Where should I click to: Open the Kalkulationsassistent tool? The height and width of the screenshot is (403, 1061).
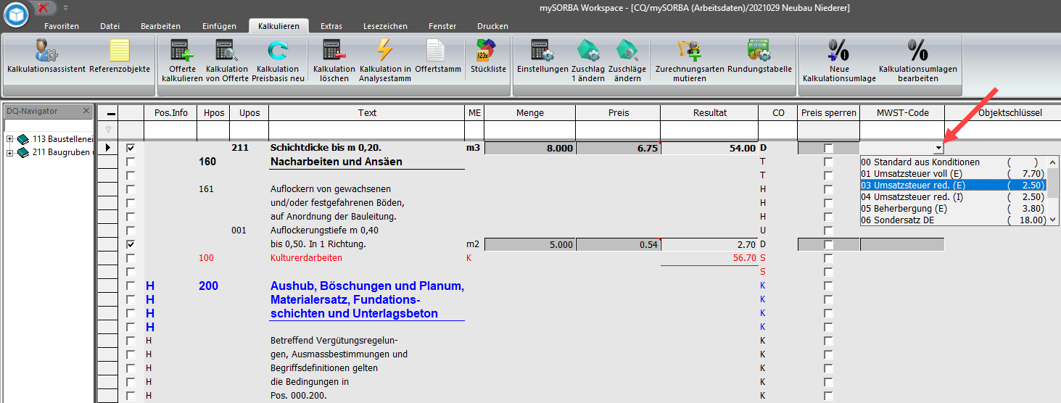pyautogui.click(x=46, y=52)
